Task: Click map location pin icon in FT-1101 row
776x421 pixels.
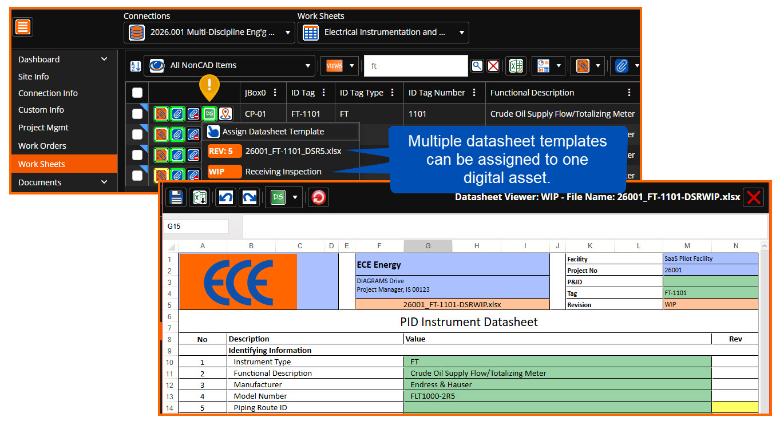Action: coord(225,114)
